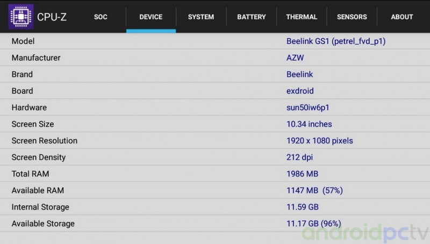Open the THERMAL tab
This screenshot has width=430, height=244.
click(302, 17)
